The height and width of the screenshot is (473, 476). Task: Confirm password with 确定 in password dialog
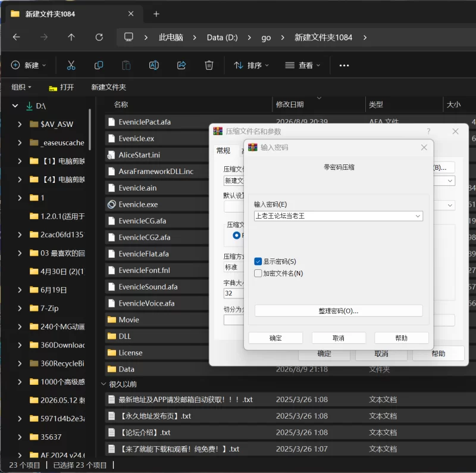[275, 338]
